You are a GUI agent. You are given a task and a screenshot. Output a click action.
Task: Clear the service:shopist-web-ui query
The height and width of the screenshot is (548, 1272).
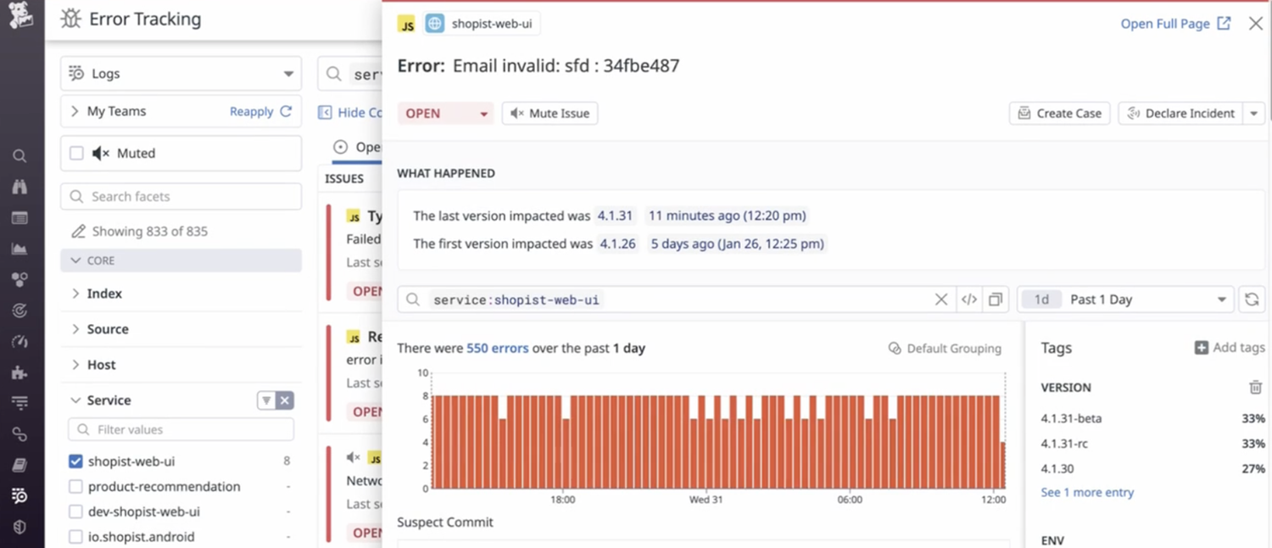tap(941, 299)
